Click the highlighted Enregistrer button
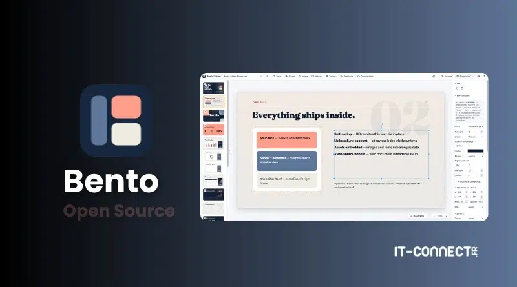This screenshot has width=517, height=287. (x=464, y=76)
